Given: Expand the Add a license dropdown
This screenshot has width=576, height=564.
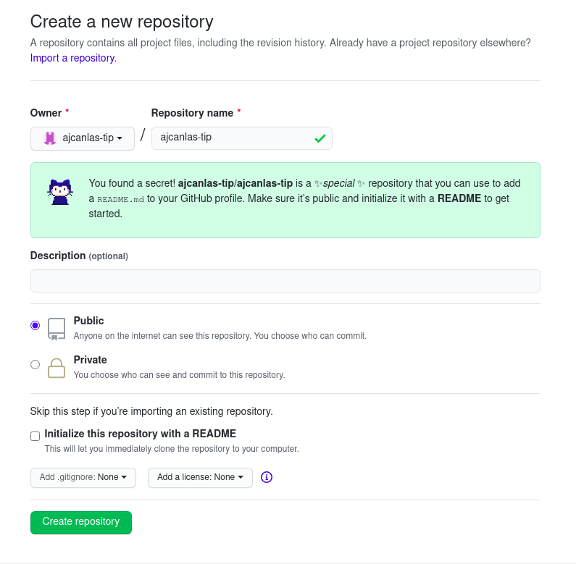Looking at the screenshot, I should 200,477.
